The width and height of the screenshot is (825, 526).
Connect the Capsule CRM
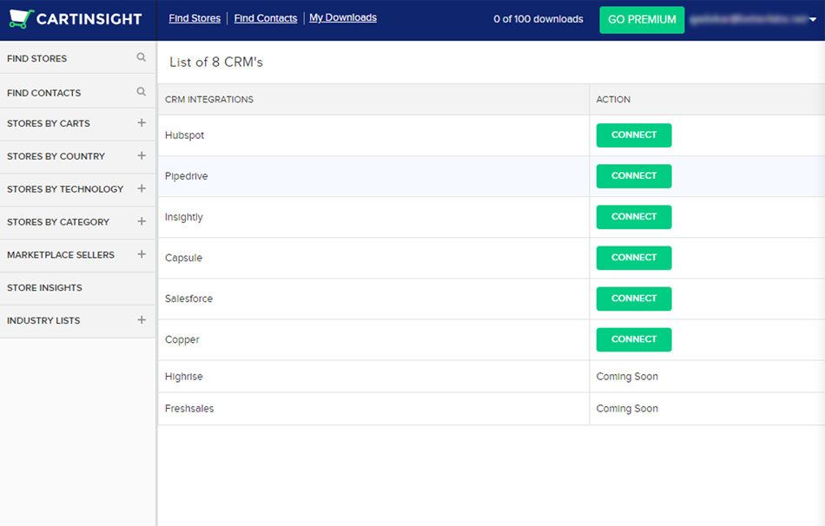[634, 258]
